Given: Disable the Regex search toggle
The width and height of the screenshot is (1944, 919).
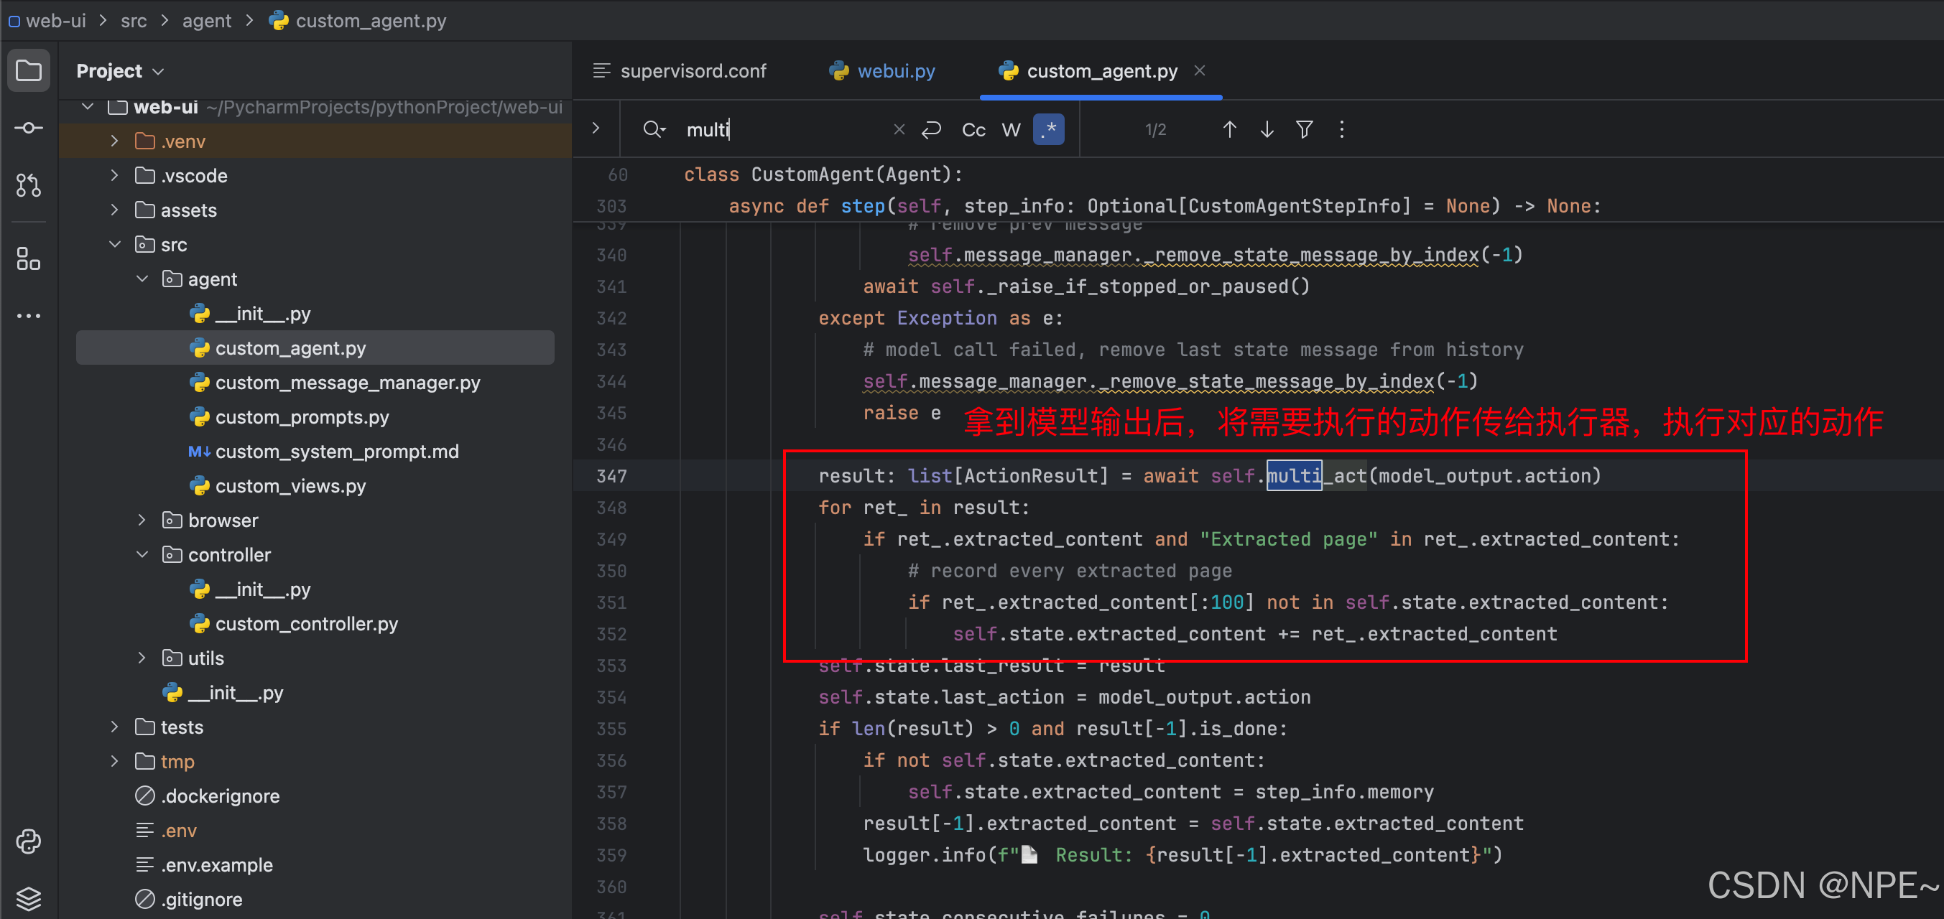Looking at the screenshot, I should click(x=1049, y=130).
